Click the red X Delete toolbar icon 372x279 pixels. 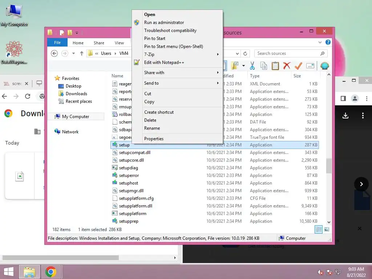coord(287,66)
